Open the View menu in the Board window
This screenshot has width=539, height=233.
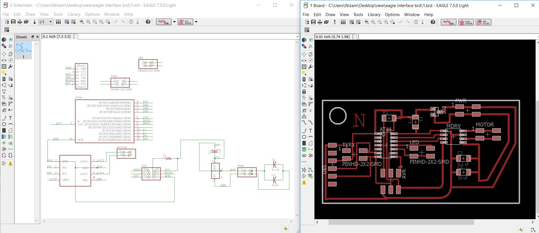pos(344,14)
